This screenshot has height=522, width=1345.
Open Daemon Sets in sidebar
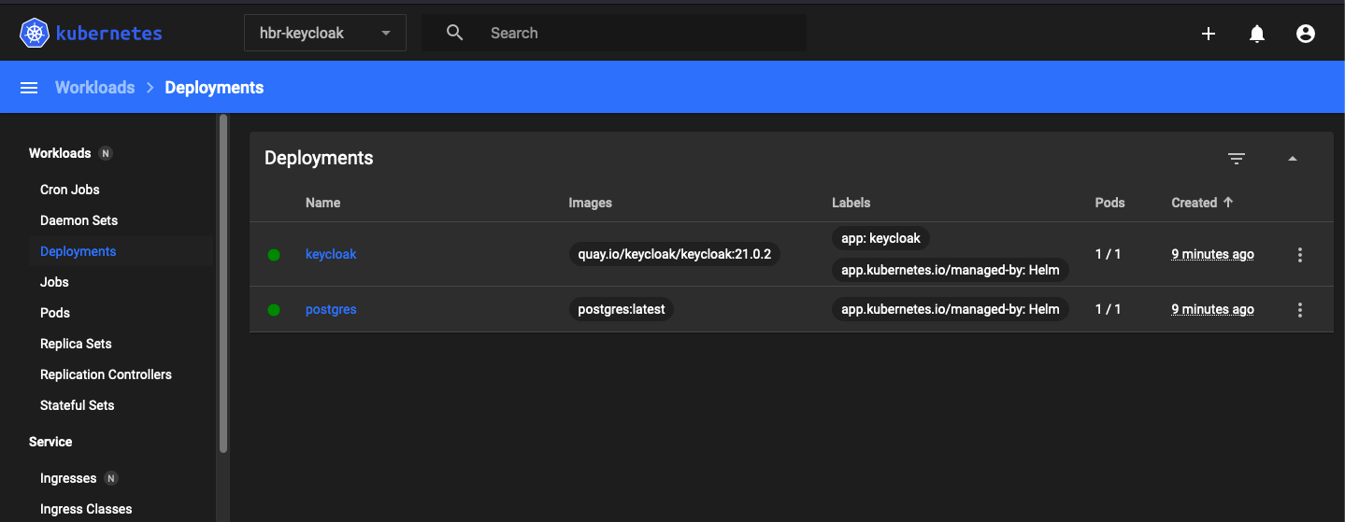click(x=79, y=220)
